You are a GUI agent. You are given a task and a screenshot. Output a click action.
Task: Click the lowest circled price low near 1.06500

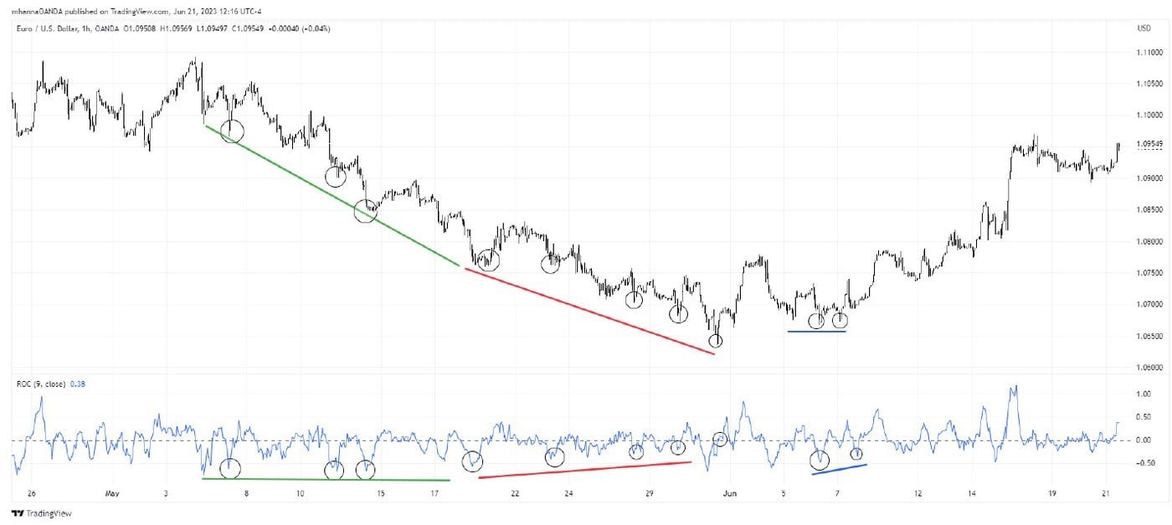(x=715, y=341)
